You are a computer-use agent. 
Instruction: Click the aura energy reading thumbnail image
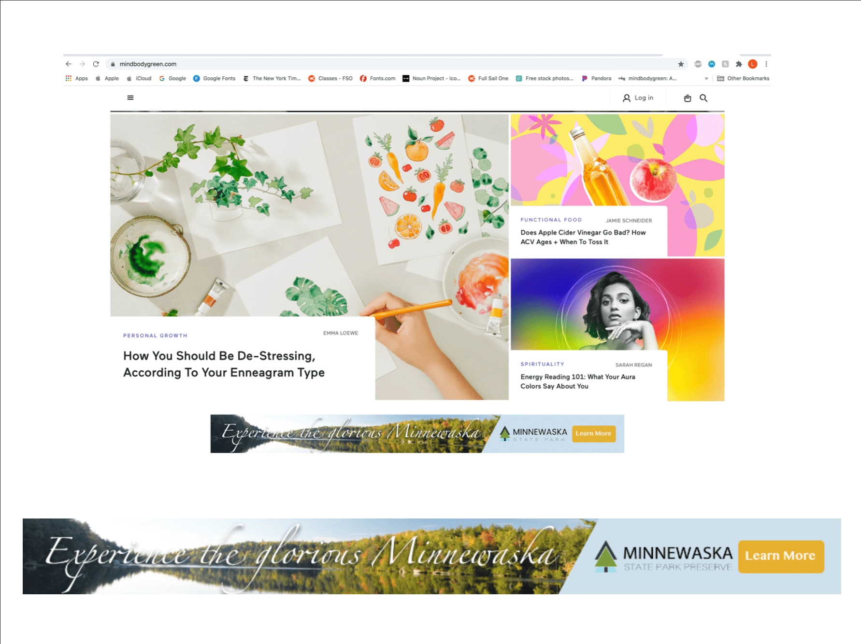[617, 304]
